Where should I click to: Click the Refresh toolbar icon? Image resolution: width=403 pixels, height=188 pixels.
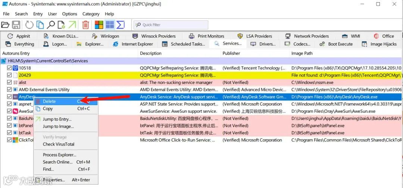[29, 25]
